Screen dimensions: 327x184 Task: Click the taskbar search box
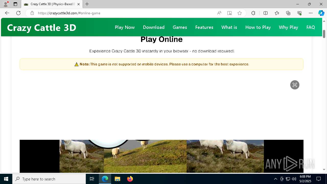[x=49, y=179]
